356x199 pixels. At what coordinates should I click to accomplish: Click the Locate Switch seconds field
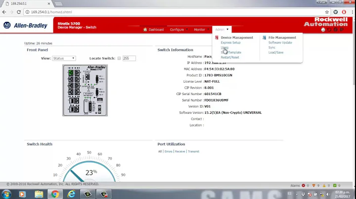point(129,58)
